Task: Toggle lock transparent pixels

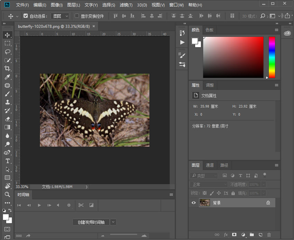Action: (205, 193)
